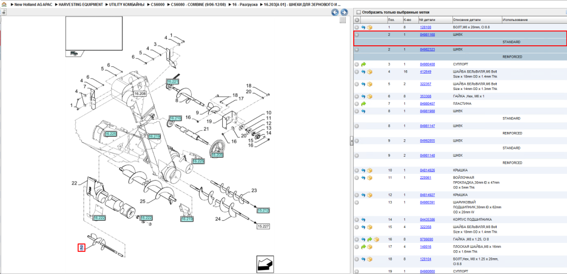
Task: Open previous diagram with left arrow button
Action: 335,12
